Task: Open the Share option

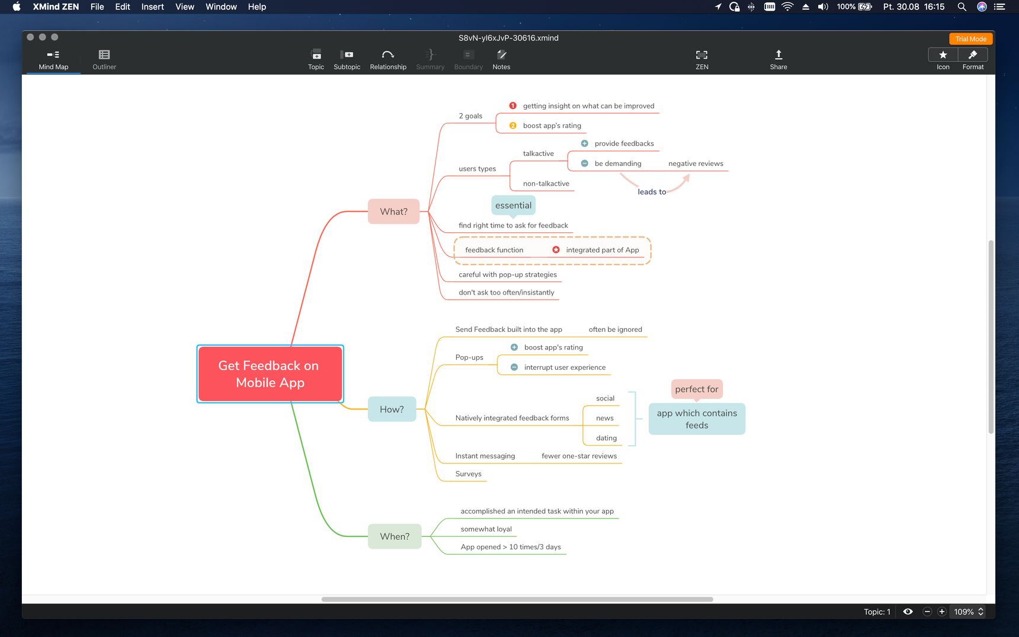Action: point(778,59)
